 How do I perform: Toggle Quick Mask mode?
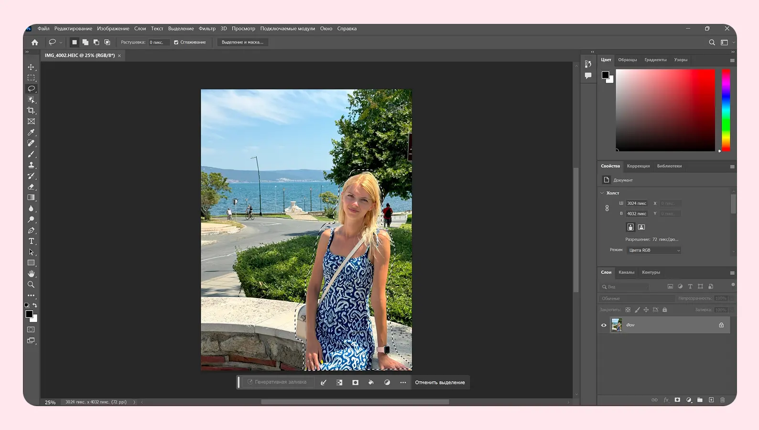[31, 330]
